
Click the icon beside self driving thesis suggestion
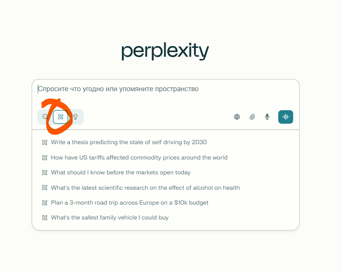coord(45,143)
